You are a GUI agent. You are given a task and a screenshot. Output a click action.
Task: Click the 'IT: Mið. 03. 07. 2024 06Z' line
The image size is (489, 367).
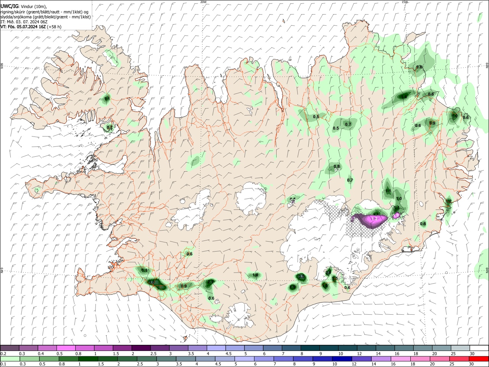(24, 22)
